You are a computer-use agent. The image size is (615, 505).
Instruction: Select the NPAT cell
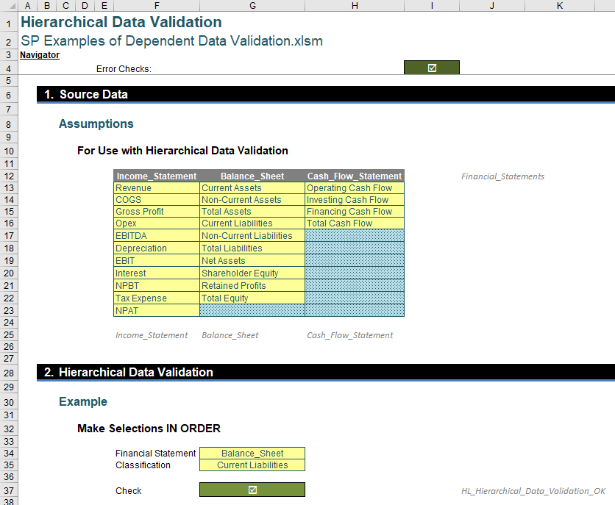pyautogui.click(x=127, y=310)
